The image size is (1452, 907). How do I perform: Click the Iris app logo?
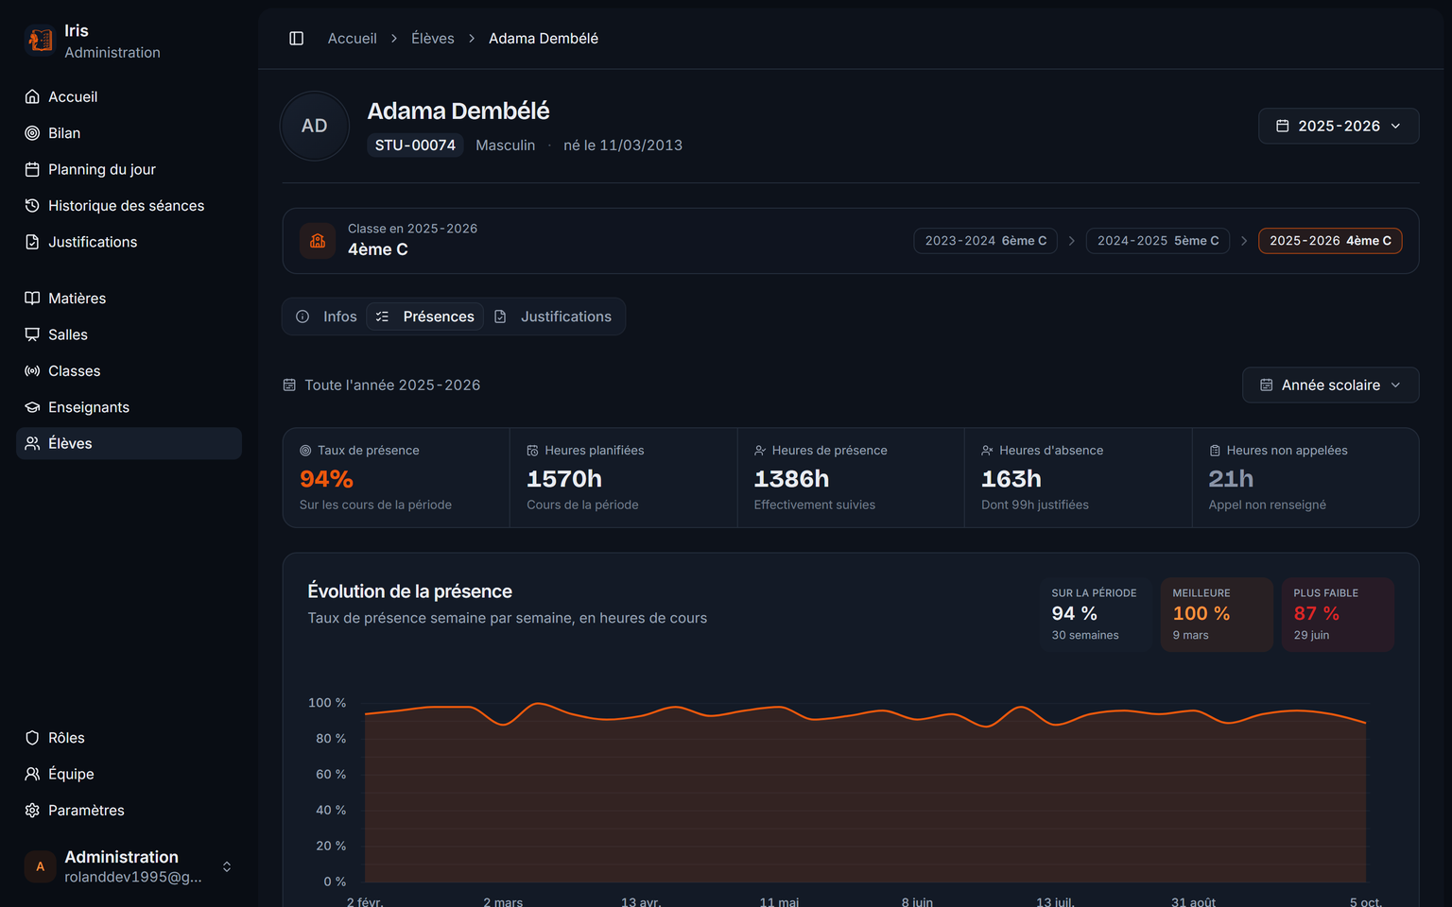(x=40, y=41)
